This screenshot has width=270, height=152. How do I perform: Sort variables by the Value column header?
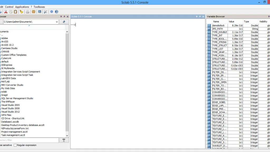click(x=231, y=22)
